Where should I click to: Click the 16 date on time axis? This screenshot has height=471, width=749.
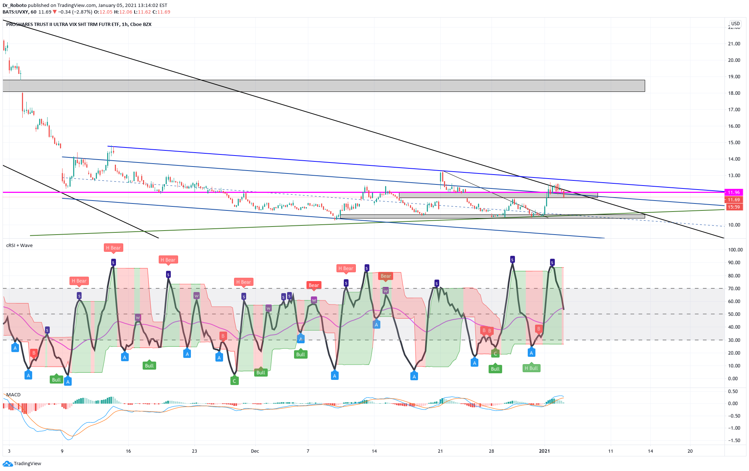tap(128, 451)
